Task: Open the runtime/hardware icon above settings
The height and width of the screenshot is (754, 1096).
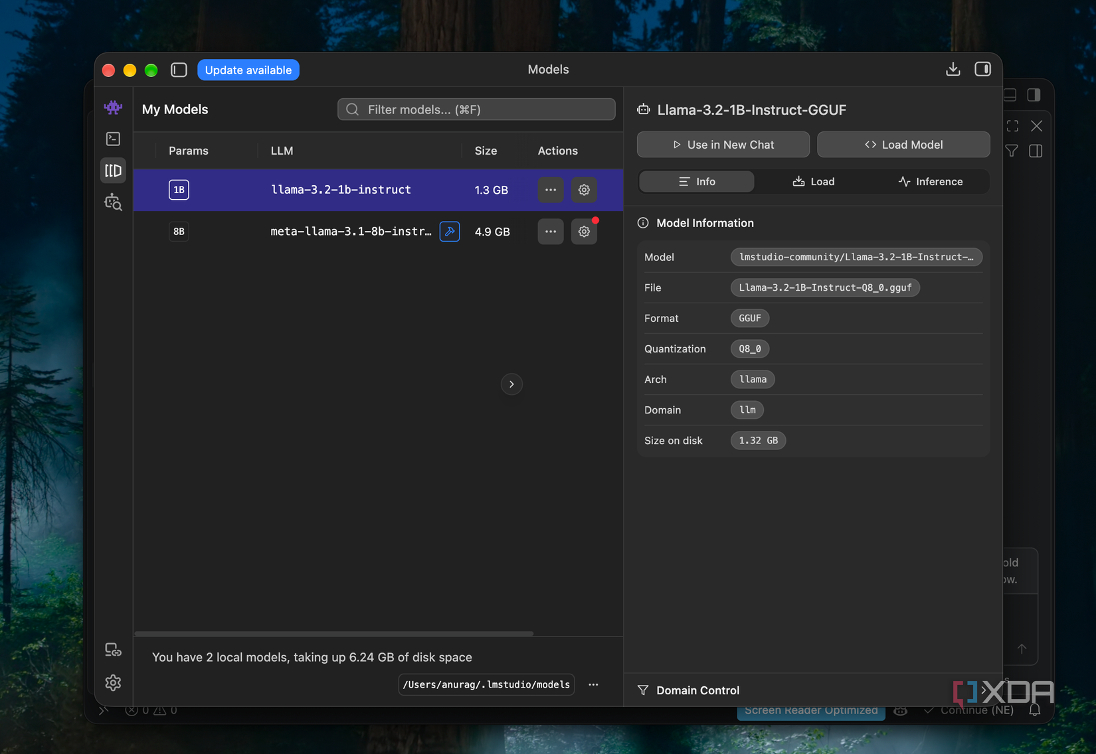Action: pyautogui.click(x=113, y=650)
